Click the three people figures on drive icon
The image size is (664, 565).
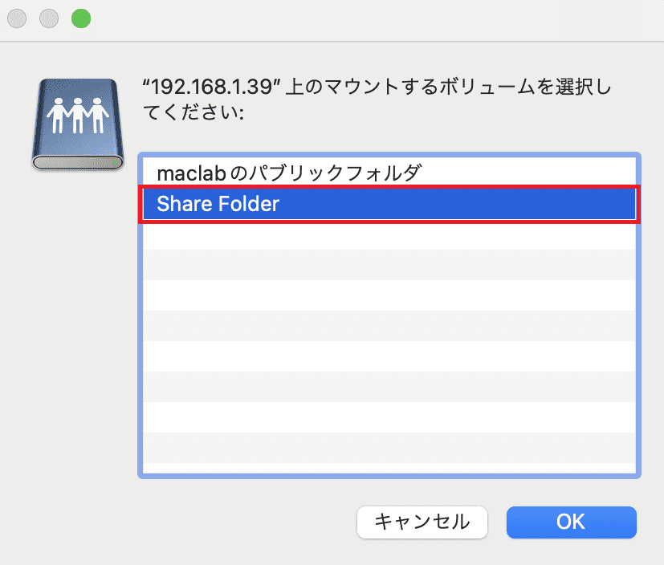[78, 116]
